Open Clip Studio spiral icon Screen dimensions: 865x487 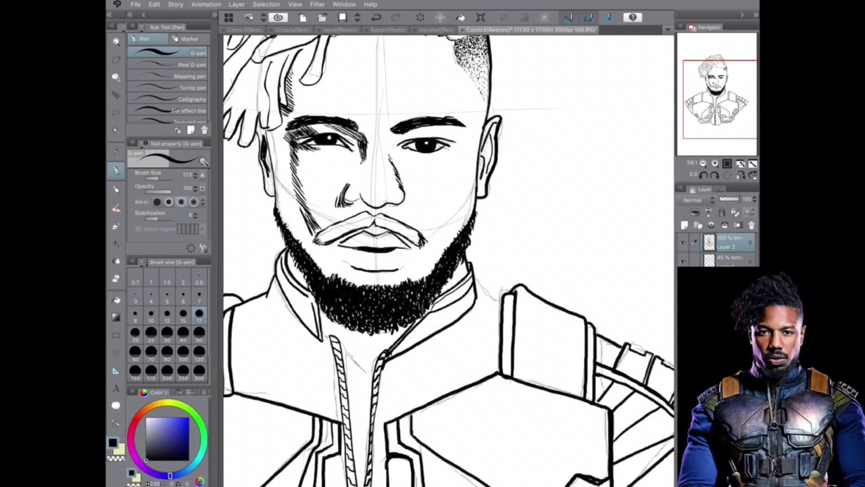(278, 18)
